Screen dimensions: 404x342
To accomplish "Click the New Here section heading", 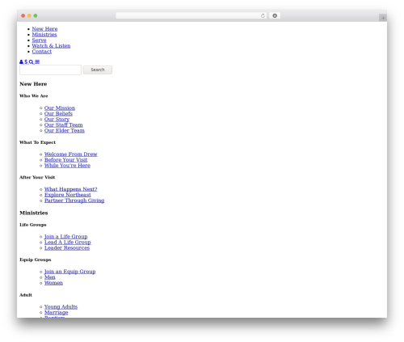I will click(x=33, y=84).
